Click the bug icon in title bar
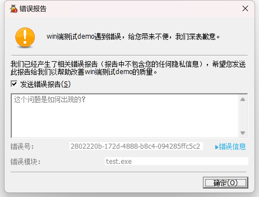The image size is (259, 197). 13,9
